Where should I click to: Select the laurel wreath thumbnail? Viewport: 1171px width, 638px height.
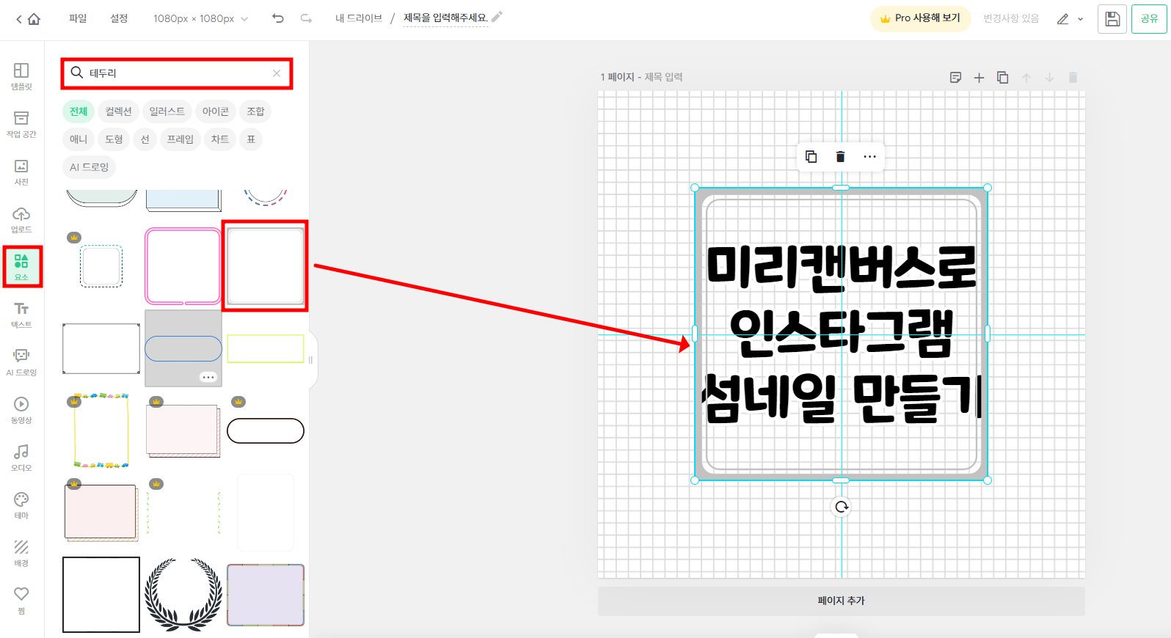click(183, 595)
